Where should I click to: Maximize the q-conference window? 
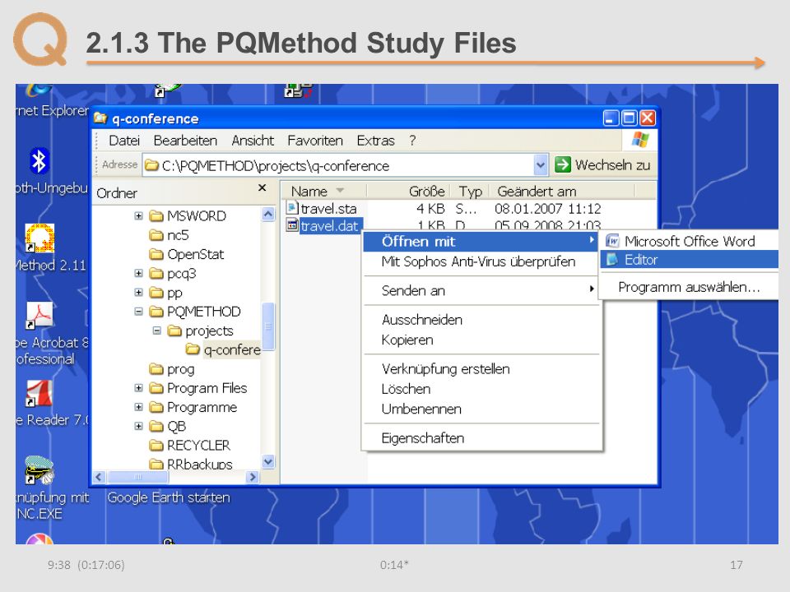(630, 118)
